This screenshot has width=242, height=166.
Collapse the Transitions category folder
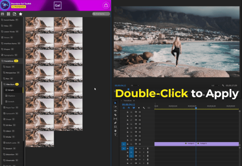coord(11,61)
